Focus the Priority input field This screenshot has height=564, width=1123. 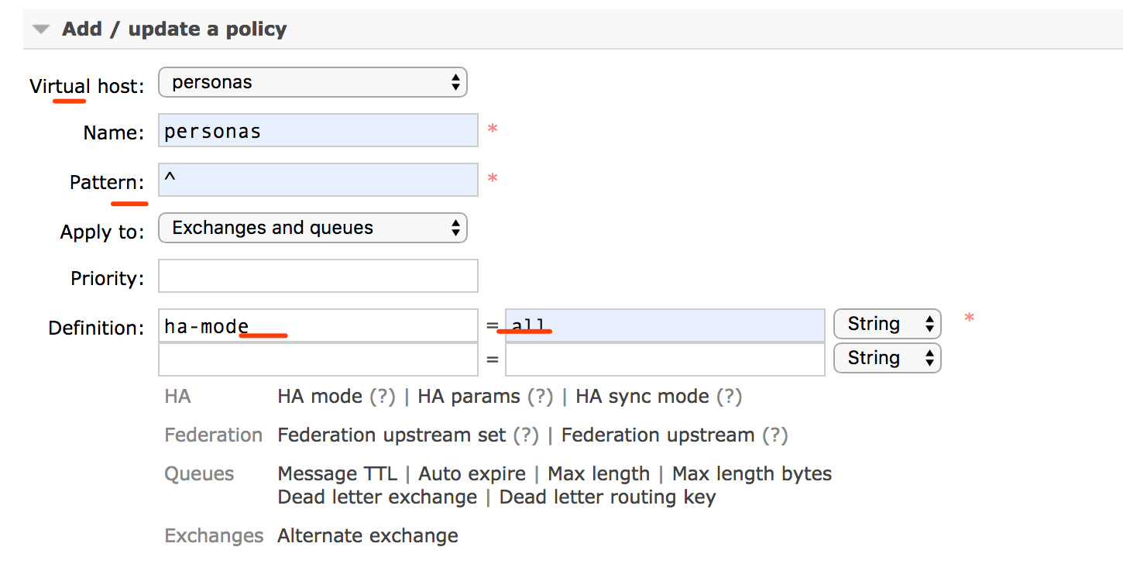[x=318, y=277]
